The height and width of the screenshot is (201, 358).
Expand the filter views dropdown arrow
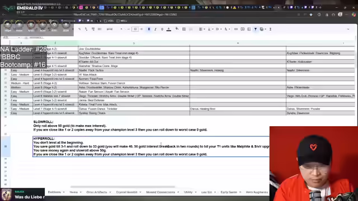click(266, 29)
